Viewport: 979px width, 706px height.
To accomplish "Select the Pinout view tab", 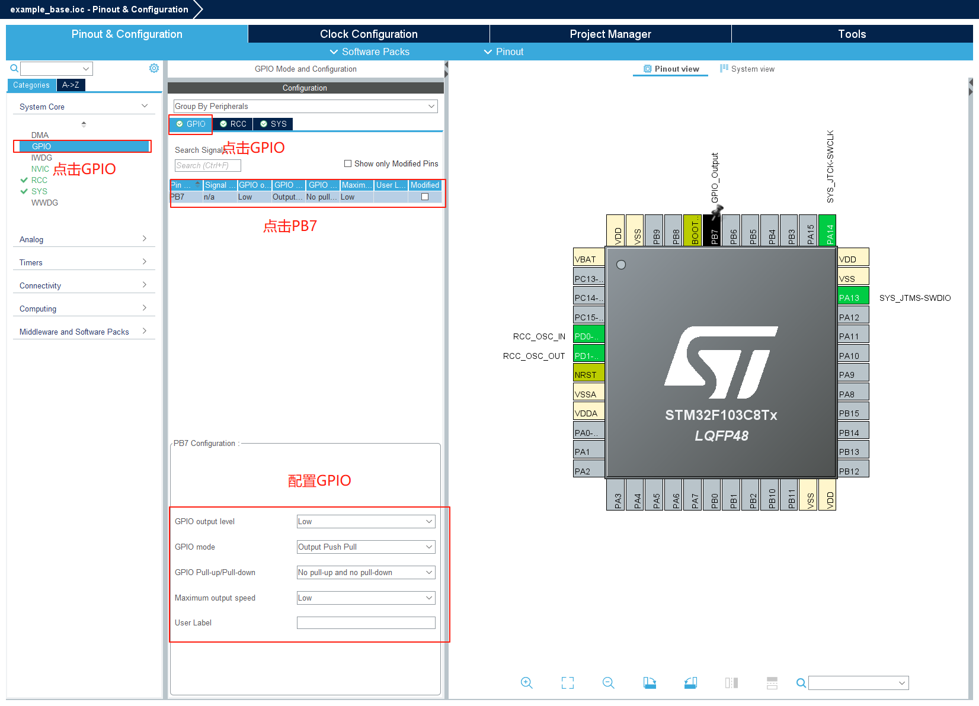I will pos(671,69).
